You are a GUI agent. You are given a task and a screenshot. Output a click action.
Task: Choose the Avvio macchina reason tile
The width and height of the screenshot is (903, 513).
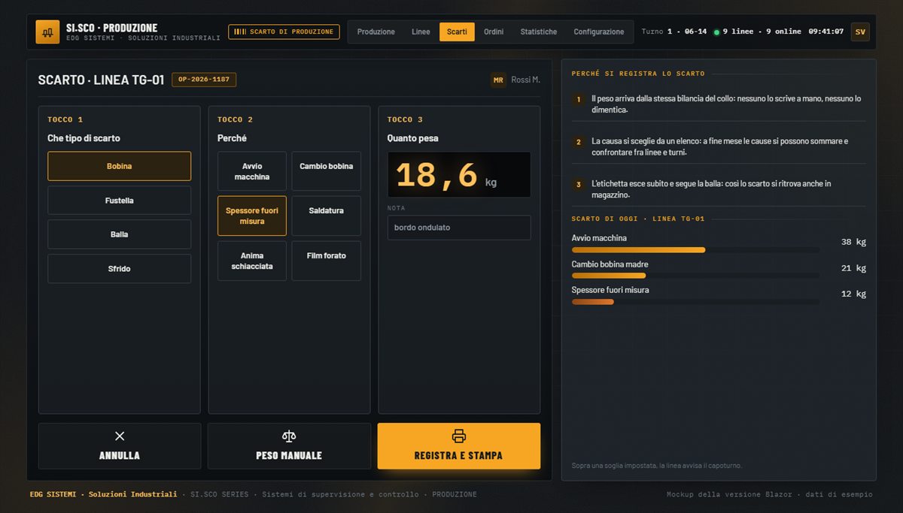(x=252, y=171)
